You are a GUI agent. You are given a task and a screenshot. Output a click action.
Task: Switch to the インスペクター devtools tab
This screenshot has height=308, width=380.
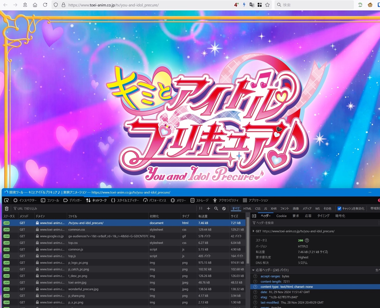25,200
